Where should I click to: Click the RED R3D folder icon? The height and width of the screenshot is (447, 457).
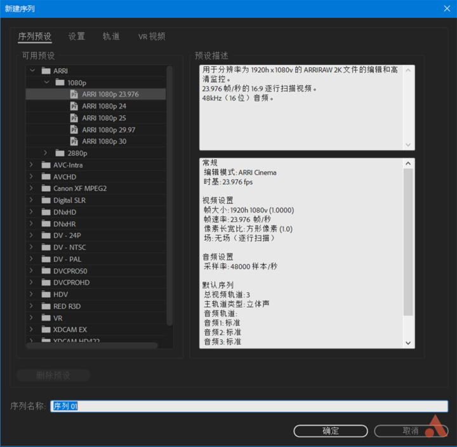point(46,306)
